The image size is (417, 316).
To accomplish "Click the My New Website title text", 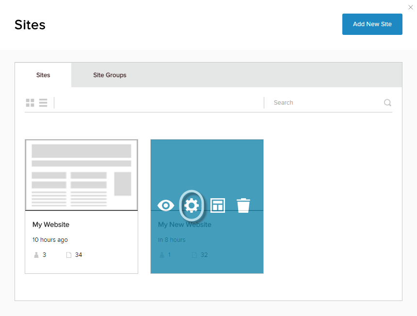I will coord(185,224).
